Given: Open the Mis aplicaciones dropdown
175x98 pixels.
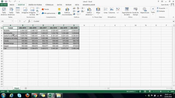Looking at the screenshot, I should [57, 13].
